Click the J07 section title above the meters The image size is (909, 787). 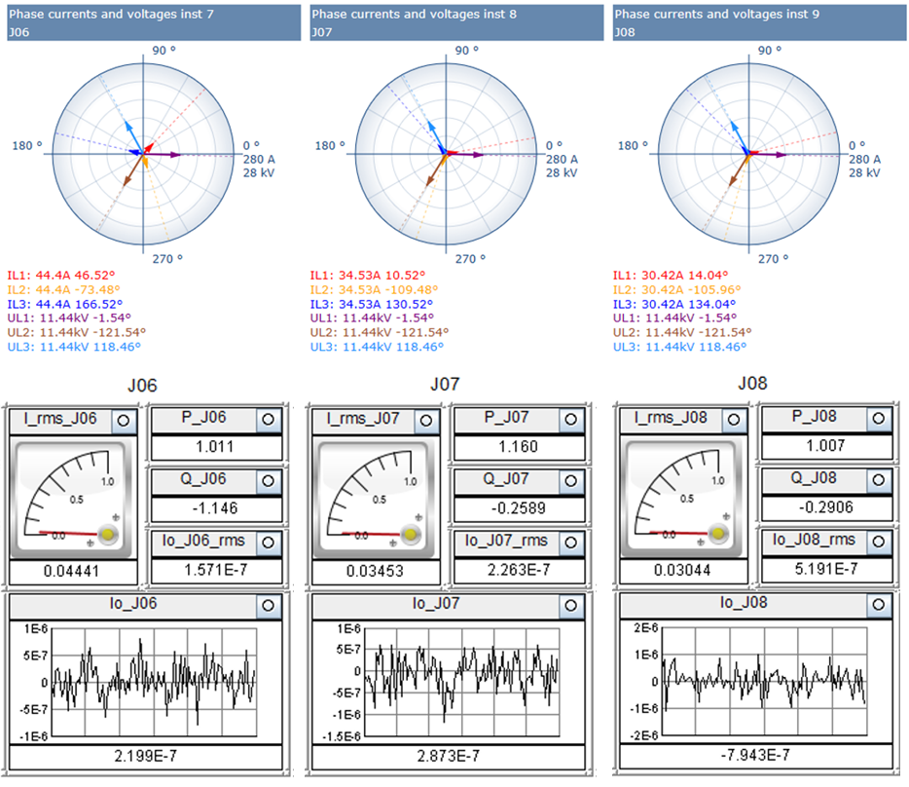[445, 384]
